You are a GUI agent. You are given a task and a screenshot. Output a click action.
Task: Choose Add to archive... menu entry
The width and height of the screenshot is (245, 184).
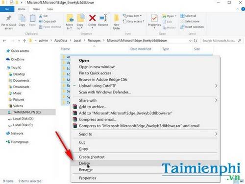pos(145,107)
